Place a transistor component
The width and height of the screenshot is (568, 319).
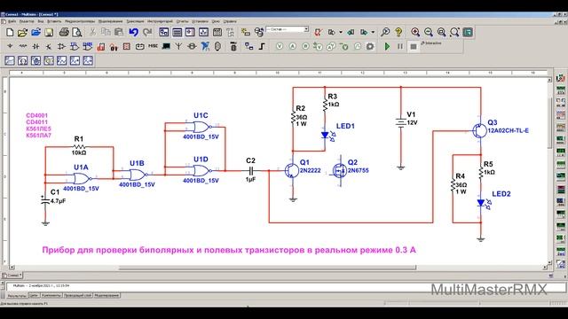(x=49, y=46)
